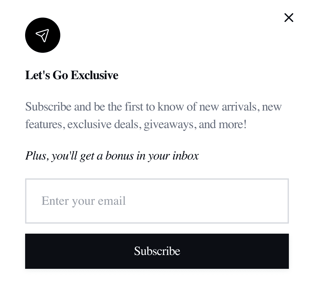Image resolution: width=314 pixels, height=304 pixels.
Task: Submit the newsletter form via Subscribe
Action: tap(157, 251)
